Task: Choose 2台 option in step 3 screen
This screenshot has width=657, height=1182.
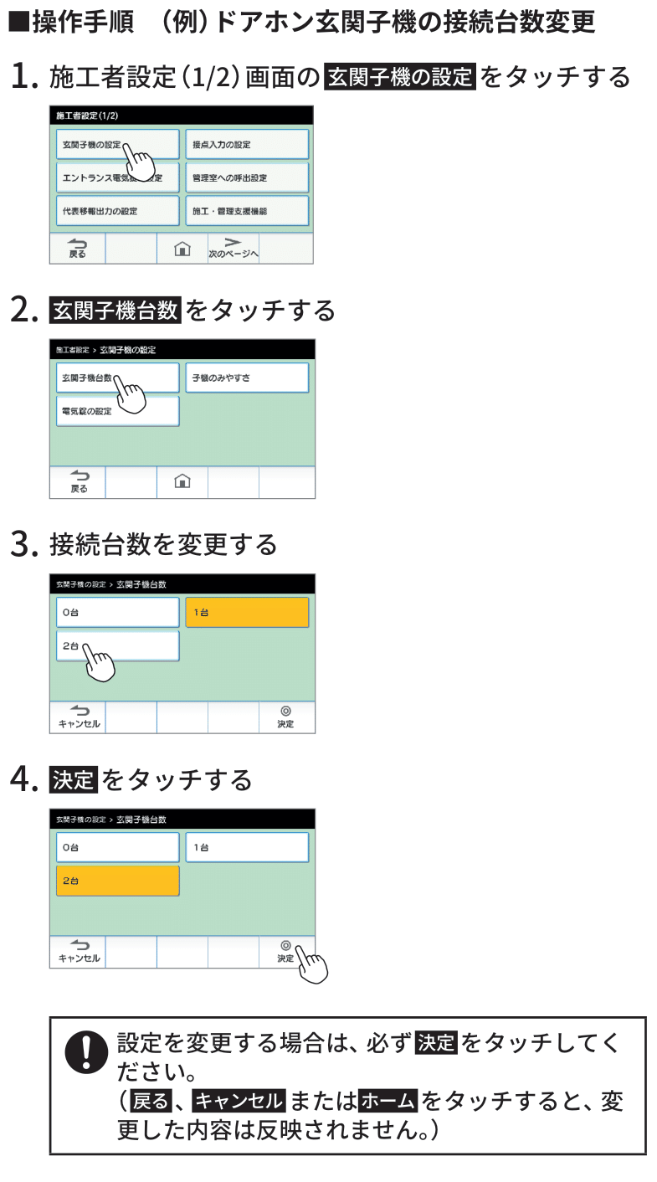Action: (x=117, y=646)
